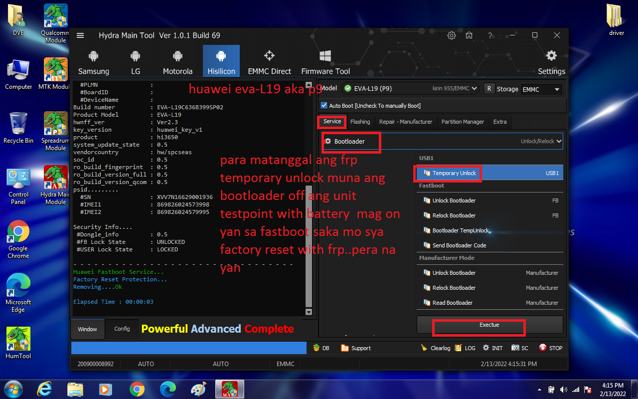Select Unlock Bootloader FB option
The width and height of the screenshot is (638, 399).
pos(490,200)
